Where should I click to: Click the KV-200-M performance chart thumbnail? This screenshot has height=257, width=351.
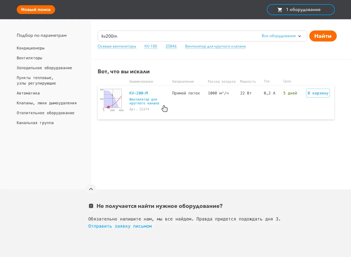[112, 100]
